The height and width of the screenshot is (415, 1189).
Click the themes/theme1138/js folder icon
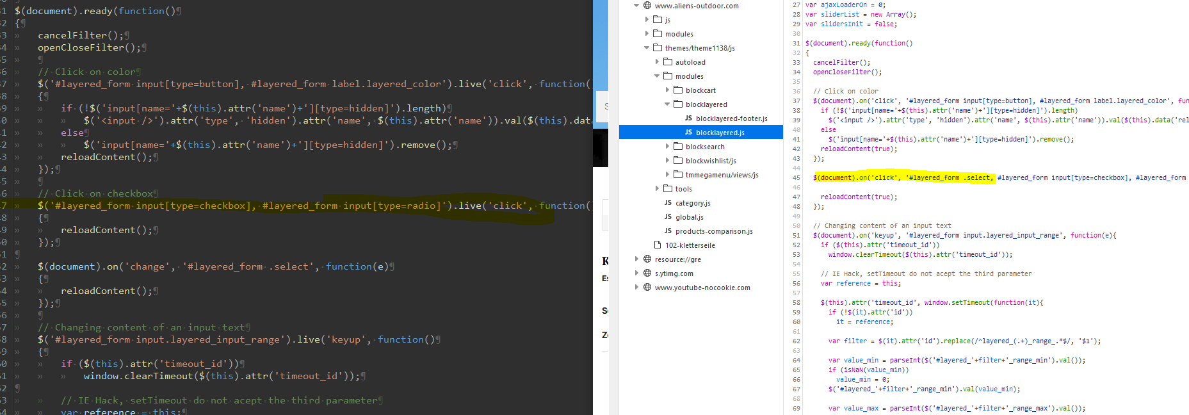tap(658, 48)
